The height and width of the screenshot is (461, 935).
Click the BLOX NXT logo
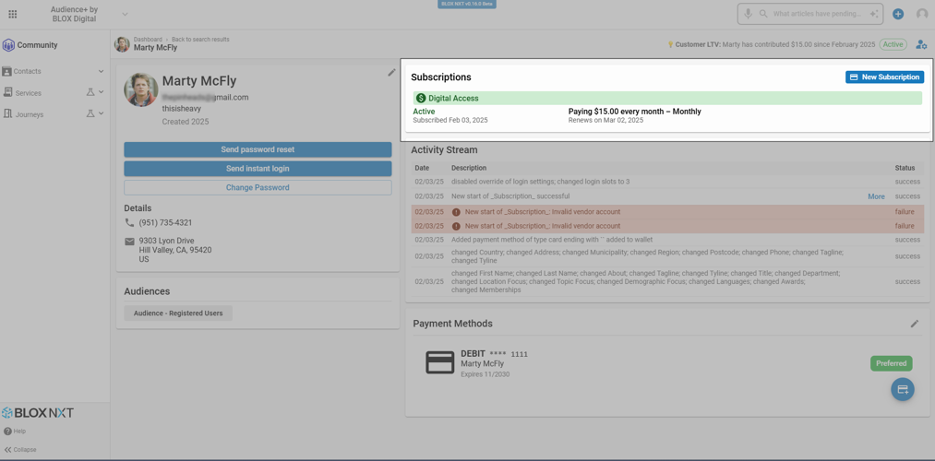[x=38, y=413]
